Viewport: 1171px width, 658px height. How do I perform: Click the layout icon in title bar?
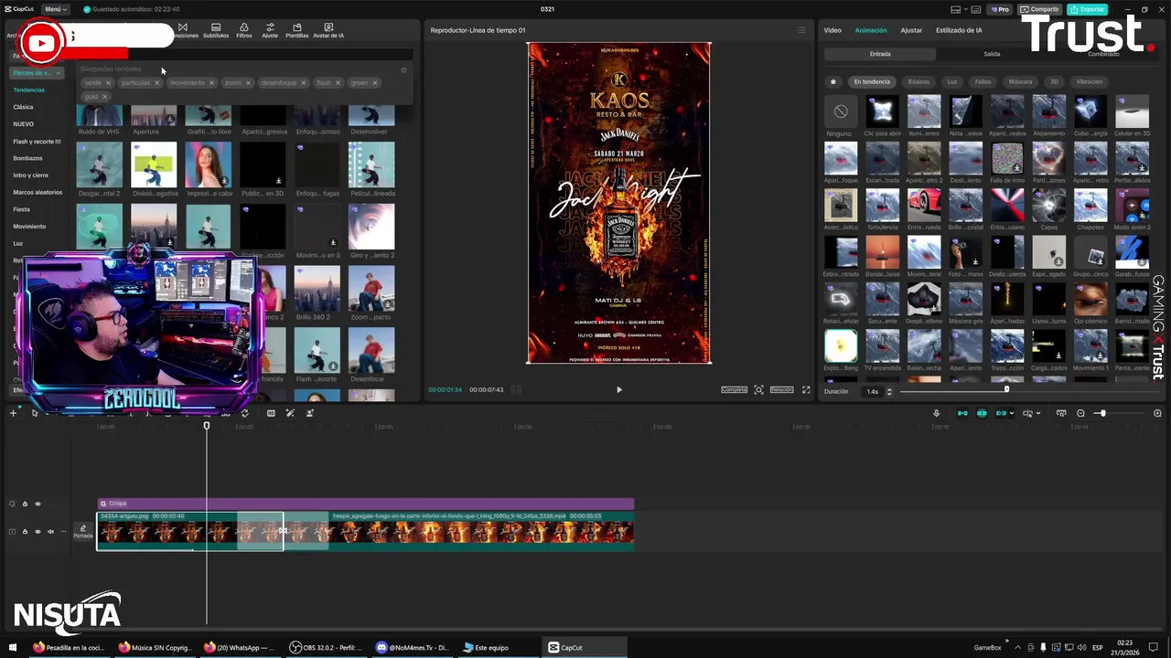coord(956,9)
